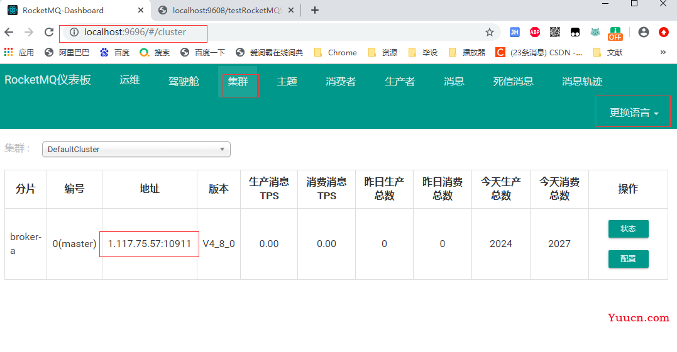Open the 消息 nav tab
The width and height of the screenshot is (677, 352).
coord(454,81)
